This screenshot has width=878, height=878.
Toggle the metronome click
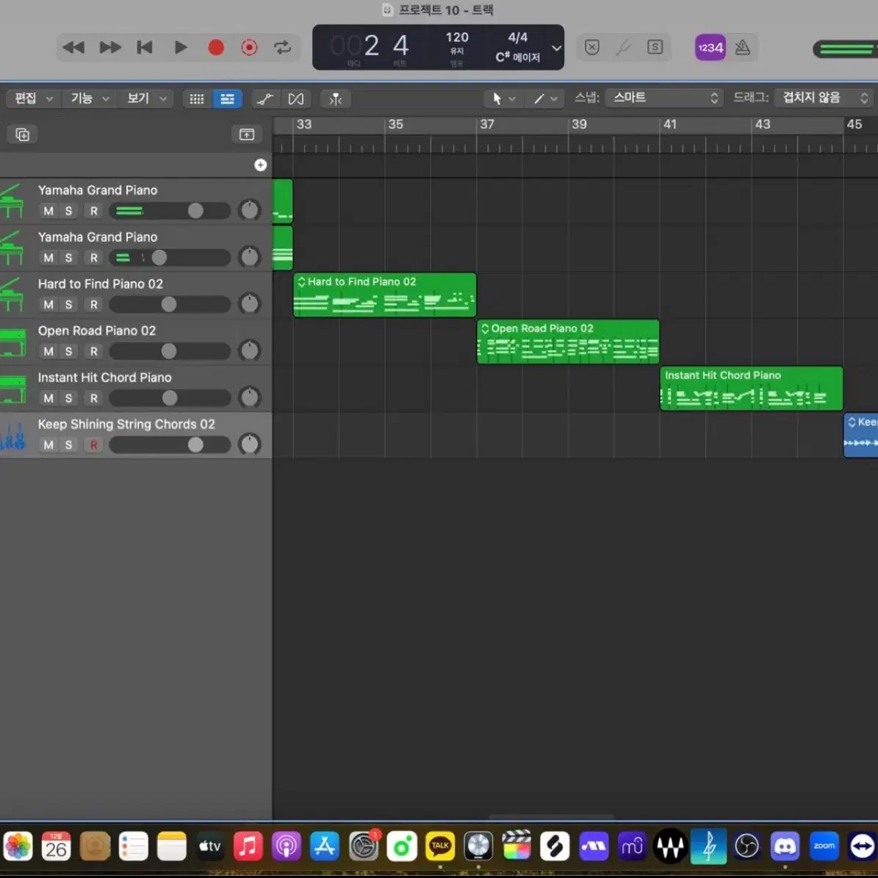743,48
